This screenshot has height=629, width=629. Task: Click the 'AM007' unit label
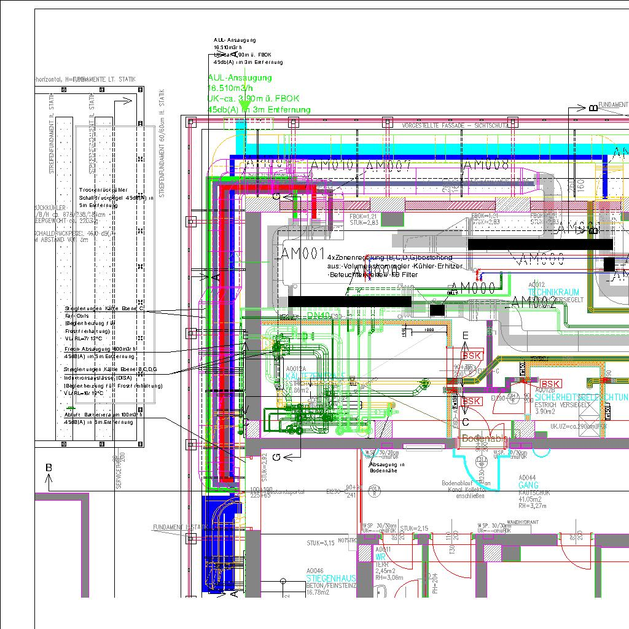[x=388, y=165]
